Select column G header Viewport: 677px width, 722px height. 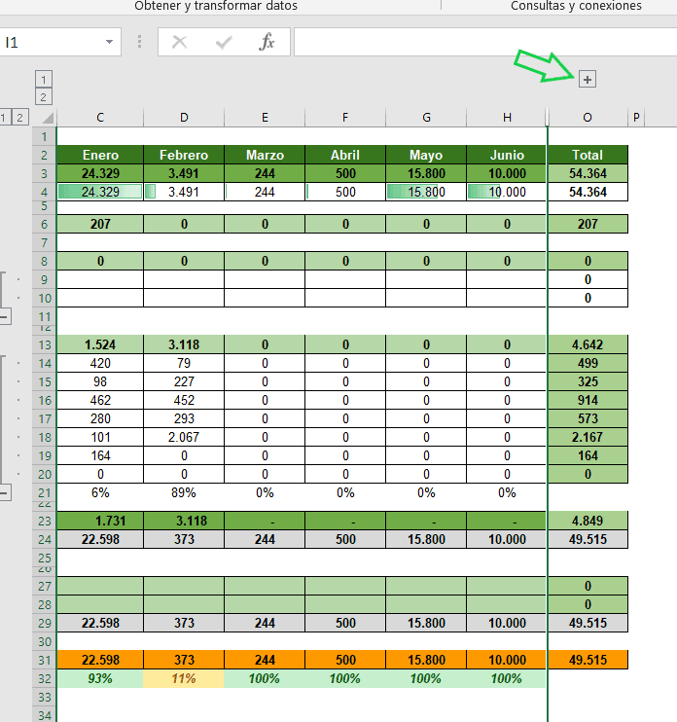(426, 118)
